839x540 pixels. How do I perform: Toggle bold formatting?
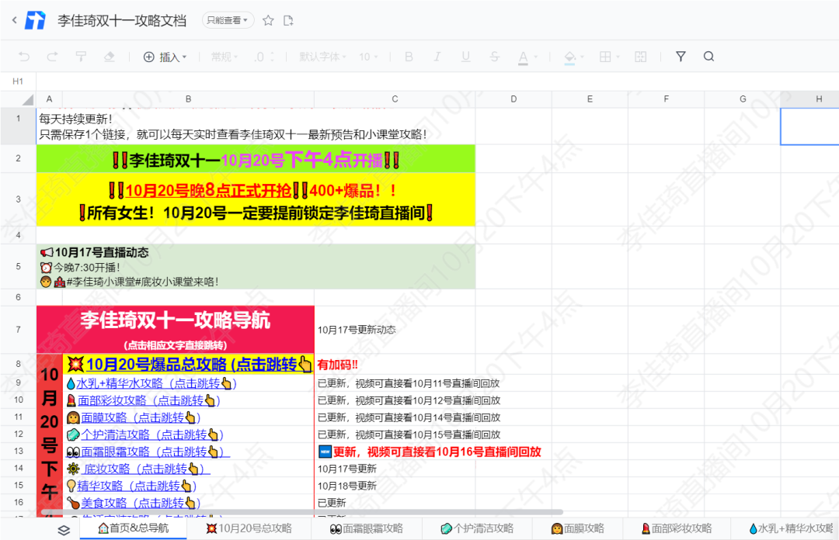click(409, 57)
